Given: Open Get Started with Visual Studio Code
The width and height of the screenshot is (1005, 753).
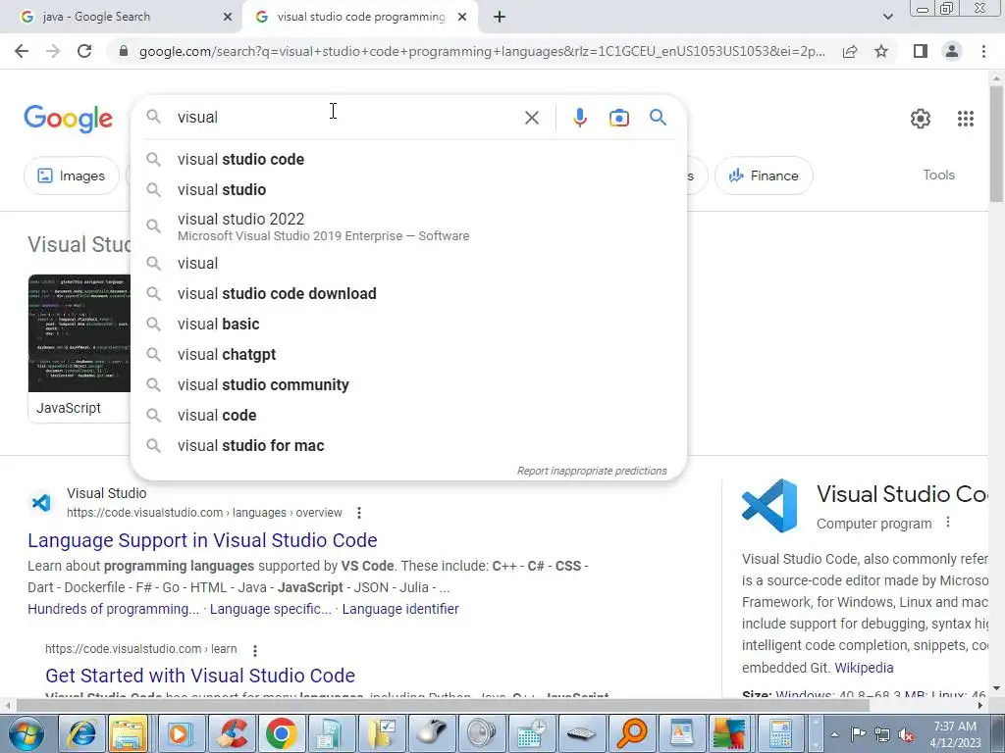Looking at the screenshot, I should (x=200, y=676).
